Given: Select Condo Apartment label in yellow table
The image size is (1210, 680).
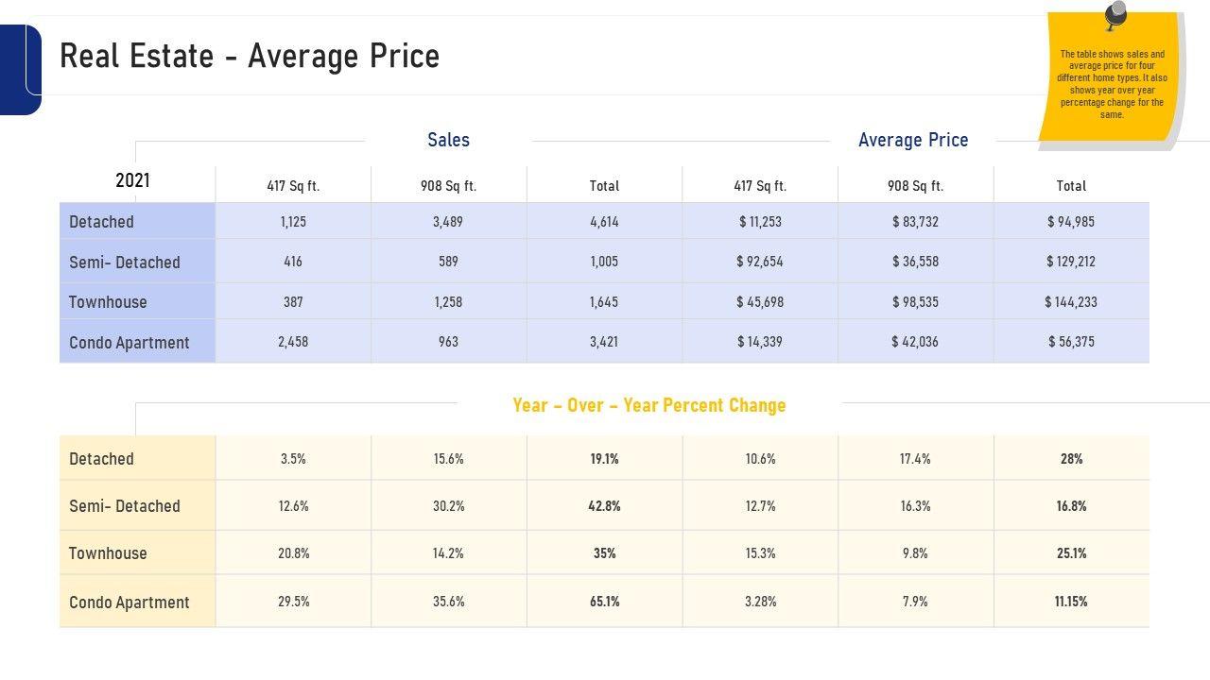Looking at the screenshot, I should tap(130, 603).
